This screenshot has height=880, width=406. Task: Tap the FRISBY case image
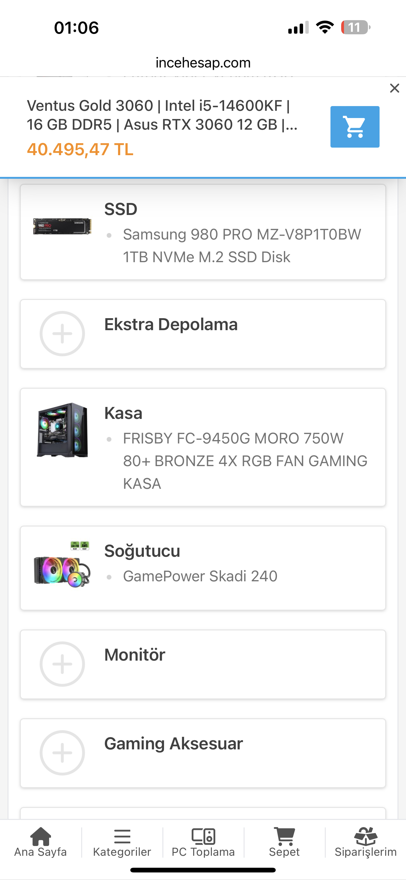[62, 430]
